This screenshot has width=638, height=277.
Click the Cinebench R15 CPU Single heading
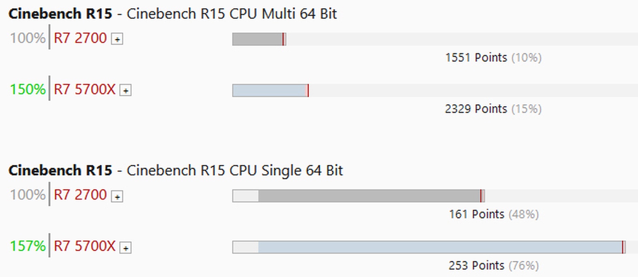pos(175,170)
